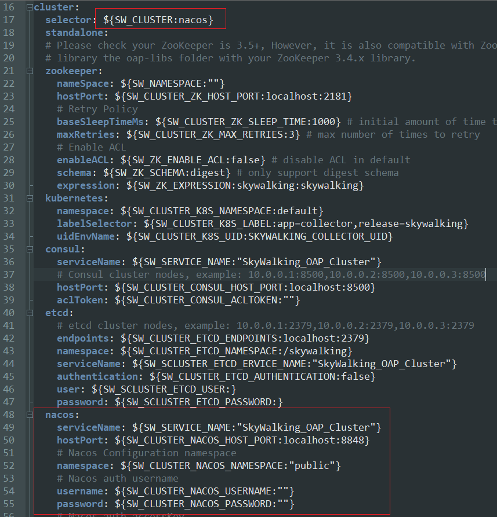497x517 pixels.
Task: Click the etcd cluster nodes example comment
Action: pos(266,326)
